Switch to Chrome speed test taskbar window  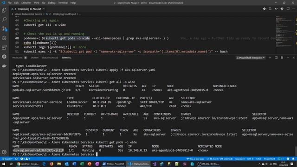(28, 164)
